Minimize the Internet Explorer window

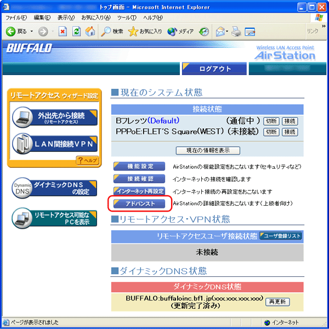click(x=302, y=8)
